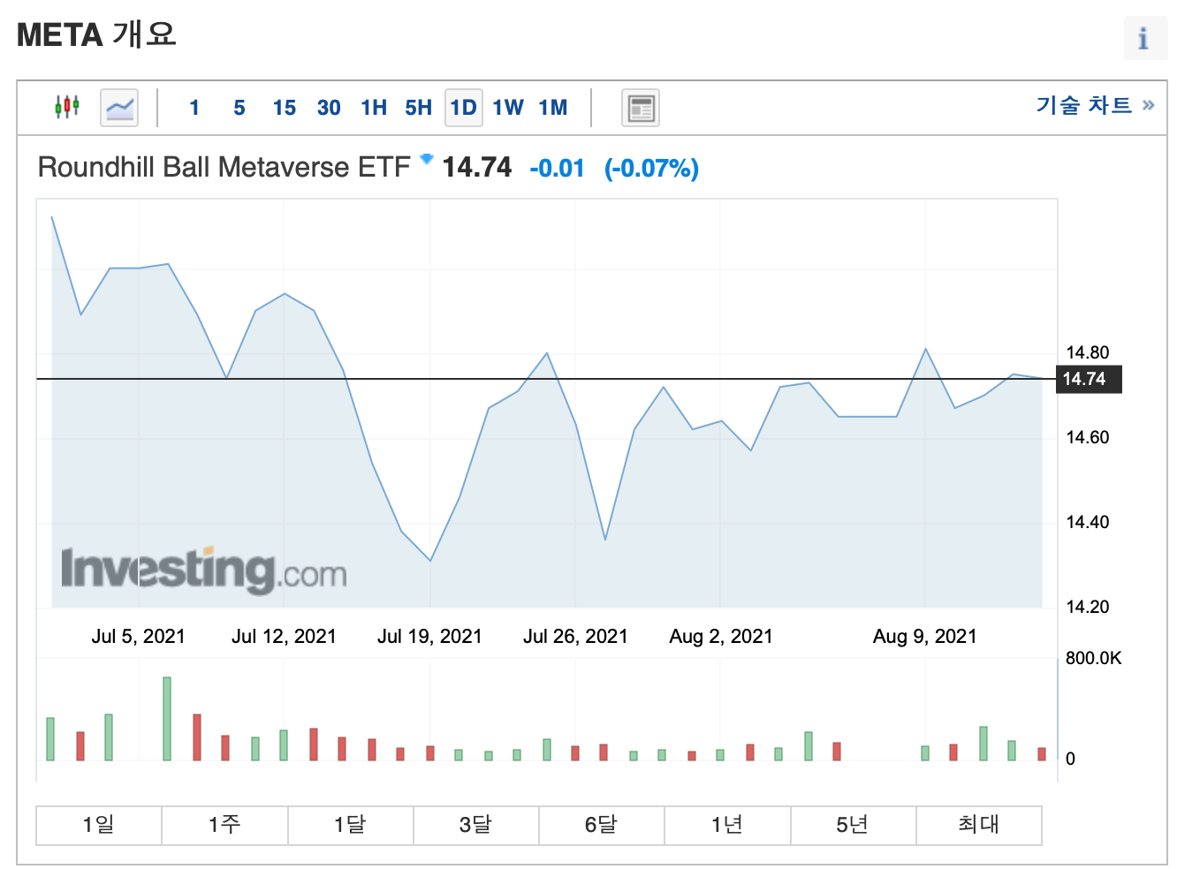The height and width of the screenshot is (869, 1177).
Task: Click the Aug 9, 2021 date label
Action: pyautogui.click(x=925, y=636)
